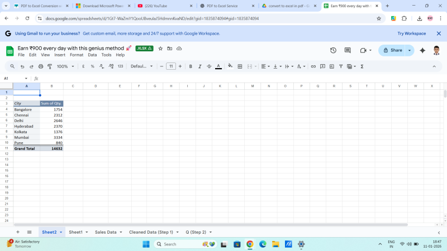The height and width of the screenshot is (251, 447).
Task: Click the Share button
Action: [392, 50]
